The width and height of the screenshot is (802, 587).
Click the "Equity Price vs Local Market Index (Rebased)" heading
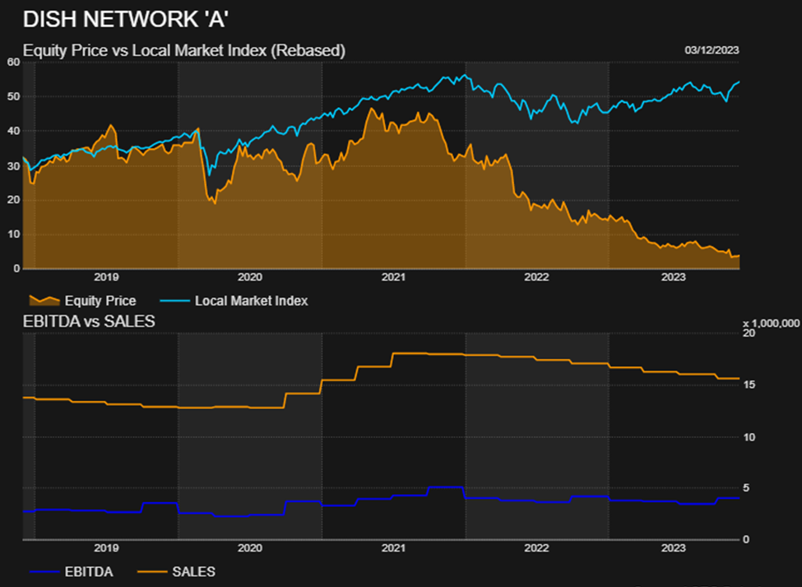184,51
